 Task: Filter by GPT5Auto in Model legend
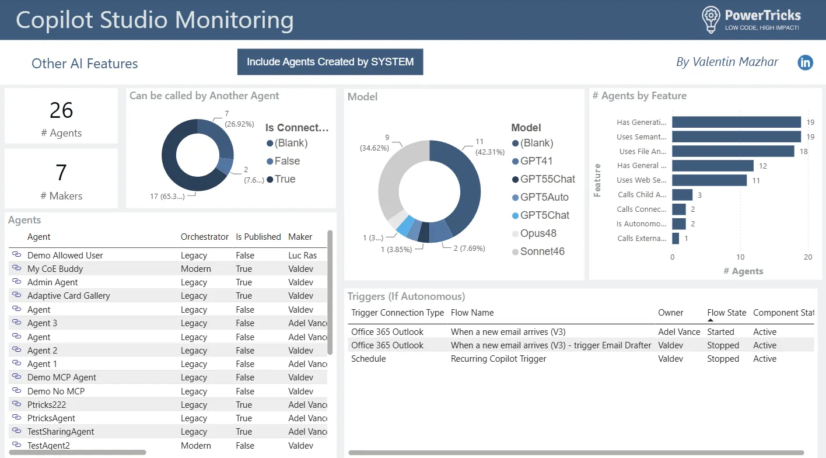540,197
